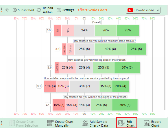Click the customer service question label

point(86,78)
